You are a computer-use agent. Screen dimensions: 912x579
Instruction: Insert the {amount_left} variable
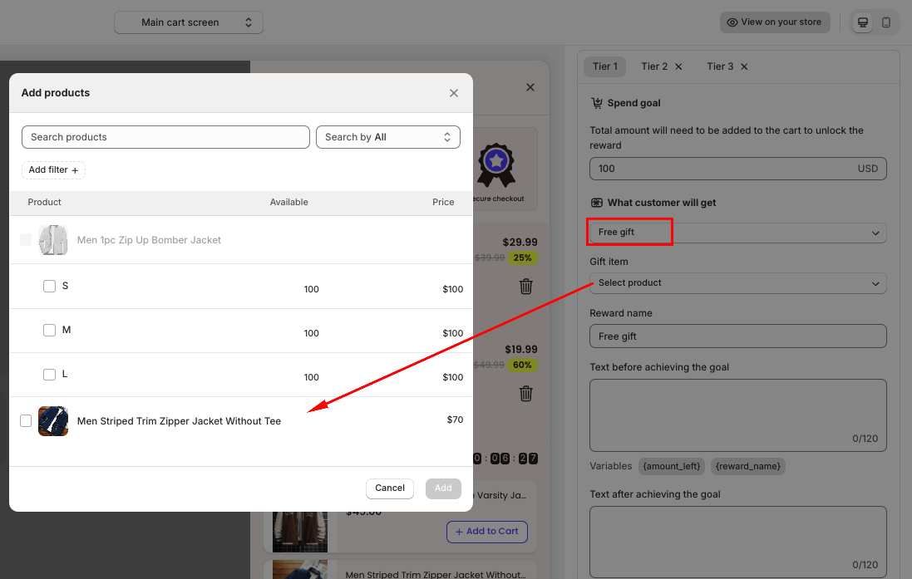[x=672, y=466]
